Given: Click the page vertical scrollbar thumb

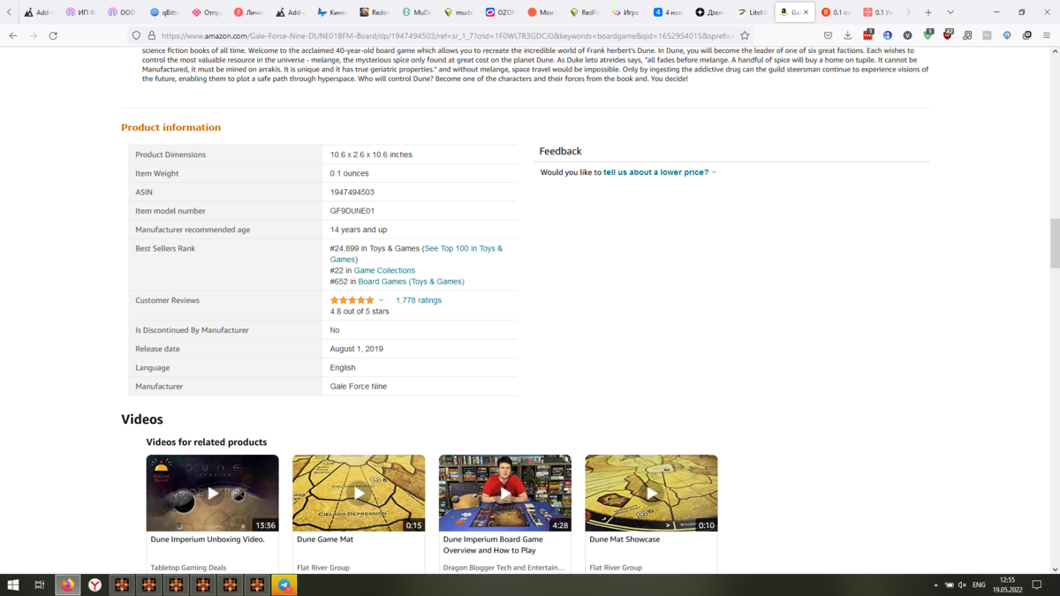Looking at the screenshot, I should pos(1055,243).
